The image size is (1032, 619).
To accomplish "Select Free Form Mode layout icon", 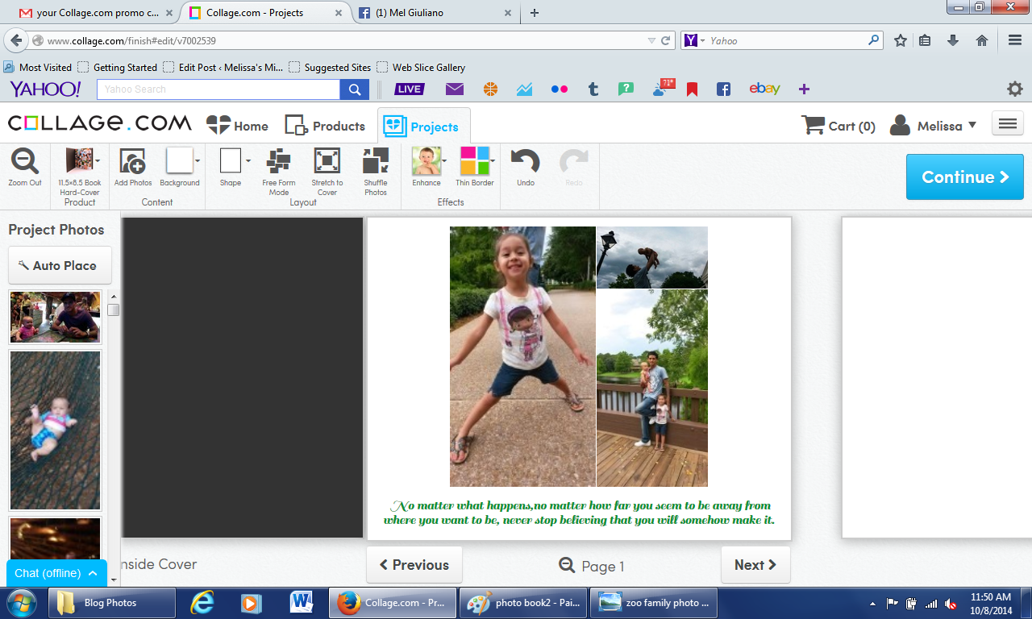I will point(279,162).
